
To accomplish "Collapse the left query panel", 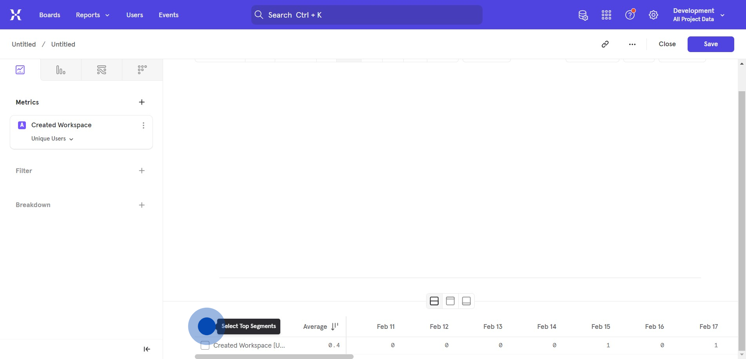I will pos(147,349).
